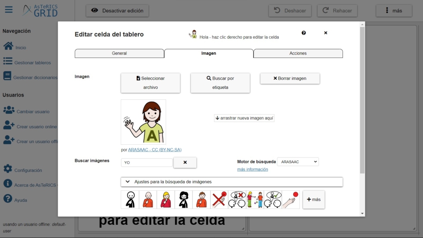Image resolution: width=423 pixels, height=238 pixels.
Task: Select the pictogram with the red X
Action: [x=219, y=200]
